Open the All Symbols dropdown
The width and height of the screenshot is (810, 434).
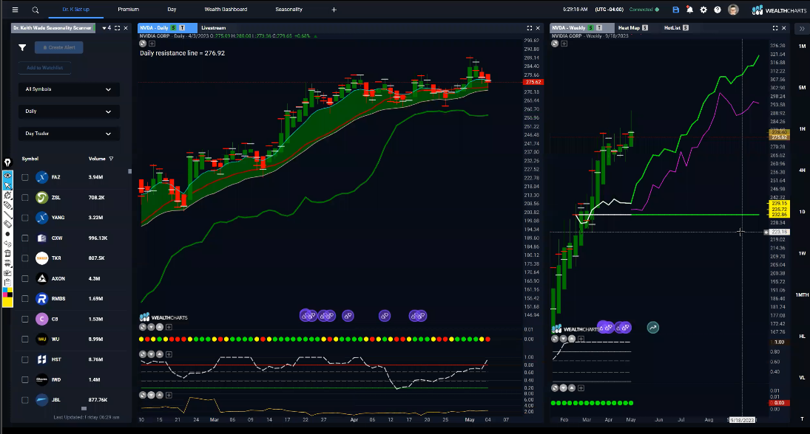click(x=69, y=89)
